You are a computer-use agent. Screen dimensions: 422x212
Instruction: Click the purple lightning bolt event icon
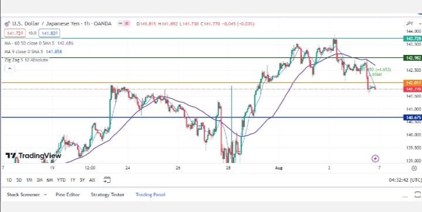pos(375,158)
